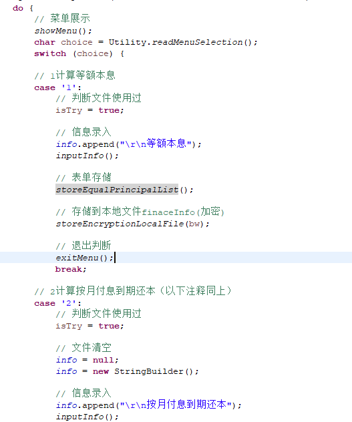Image resolution: width=352 pixels, height=422 pixels.
Task: Click the 'new StringBuilder()' assignment line
Action: (x=127, y=371)
